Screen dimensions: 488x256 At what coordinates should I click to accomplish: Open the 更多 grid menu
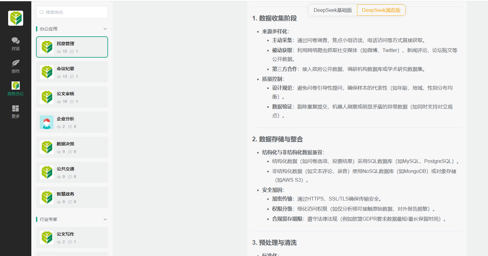(x=16, y=112)
